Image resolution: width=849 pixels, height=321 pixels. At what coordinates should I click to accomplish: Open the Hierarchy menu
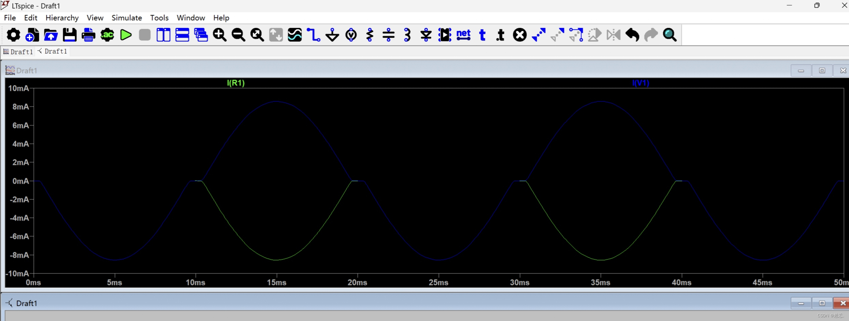[x=62, y=18]
